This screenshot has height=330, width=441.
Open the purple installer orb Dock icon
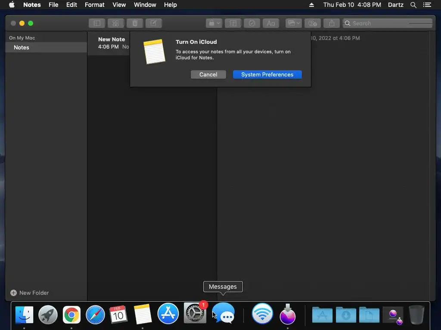pos(287,314)
